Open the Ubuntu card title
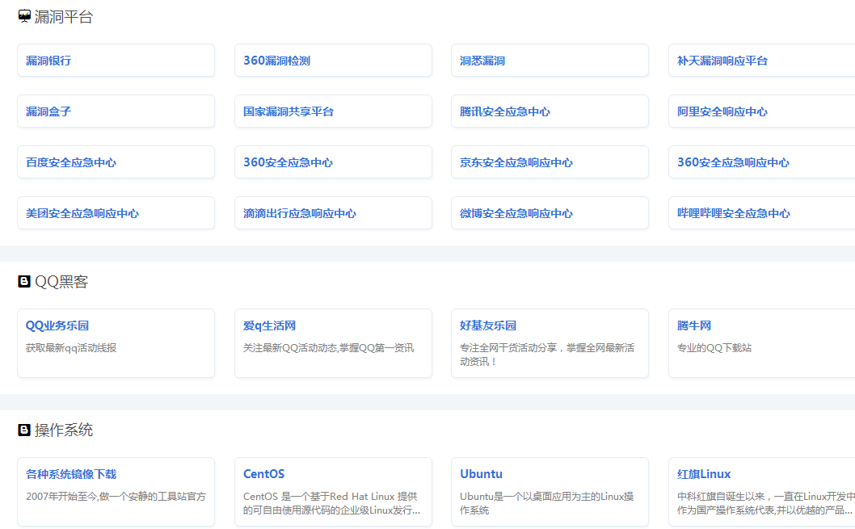The width and height of the screenshot is (855, 529). coord(481,475)
